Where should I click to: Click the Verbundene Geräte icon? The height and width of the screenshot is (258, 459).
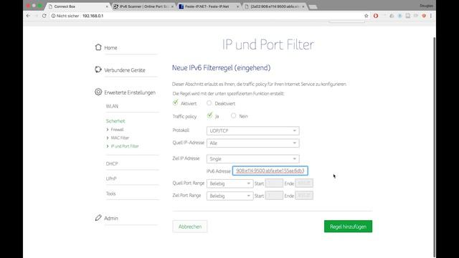coord(98,70)
